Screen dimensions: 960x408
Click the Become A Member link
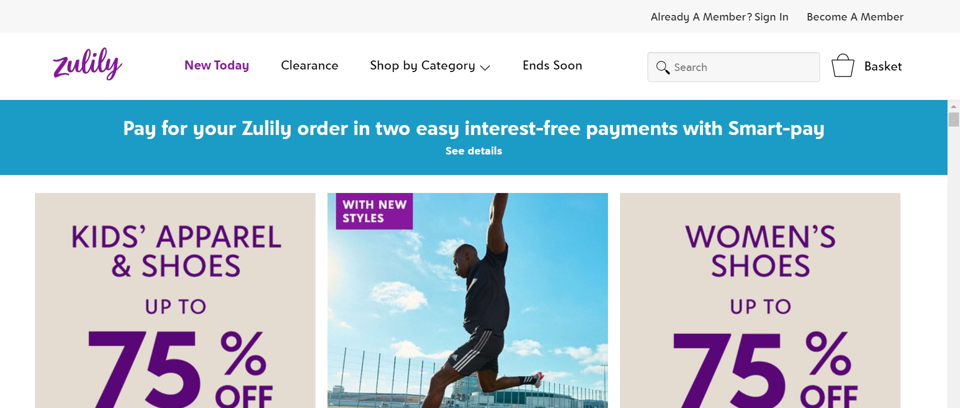855,17
